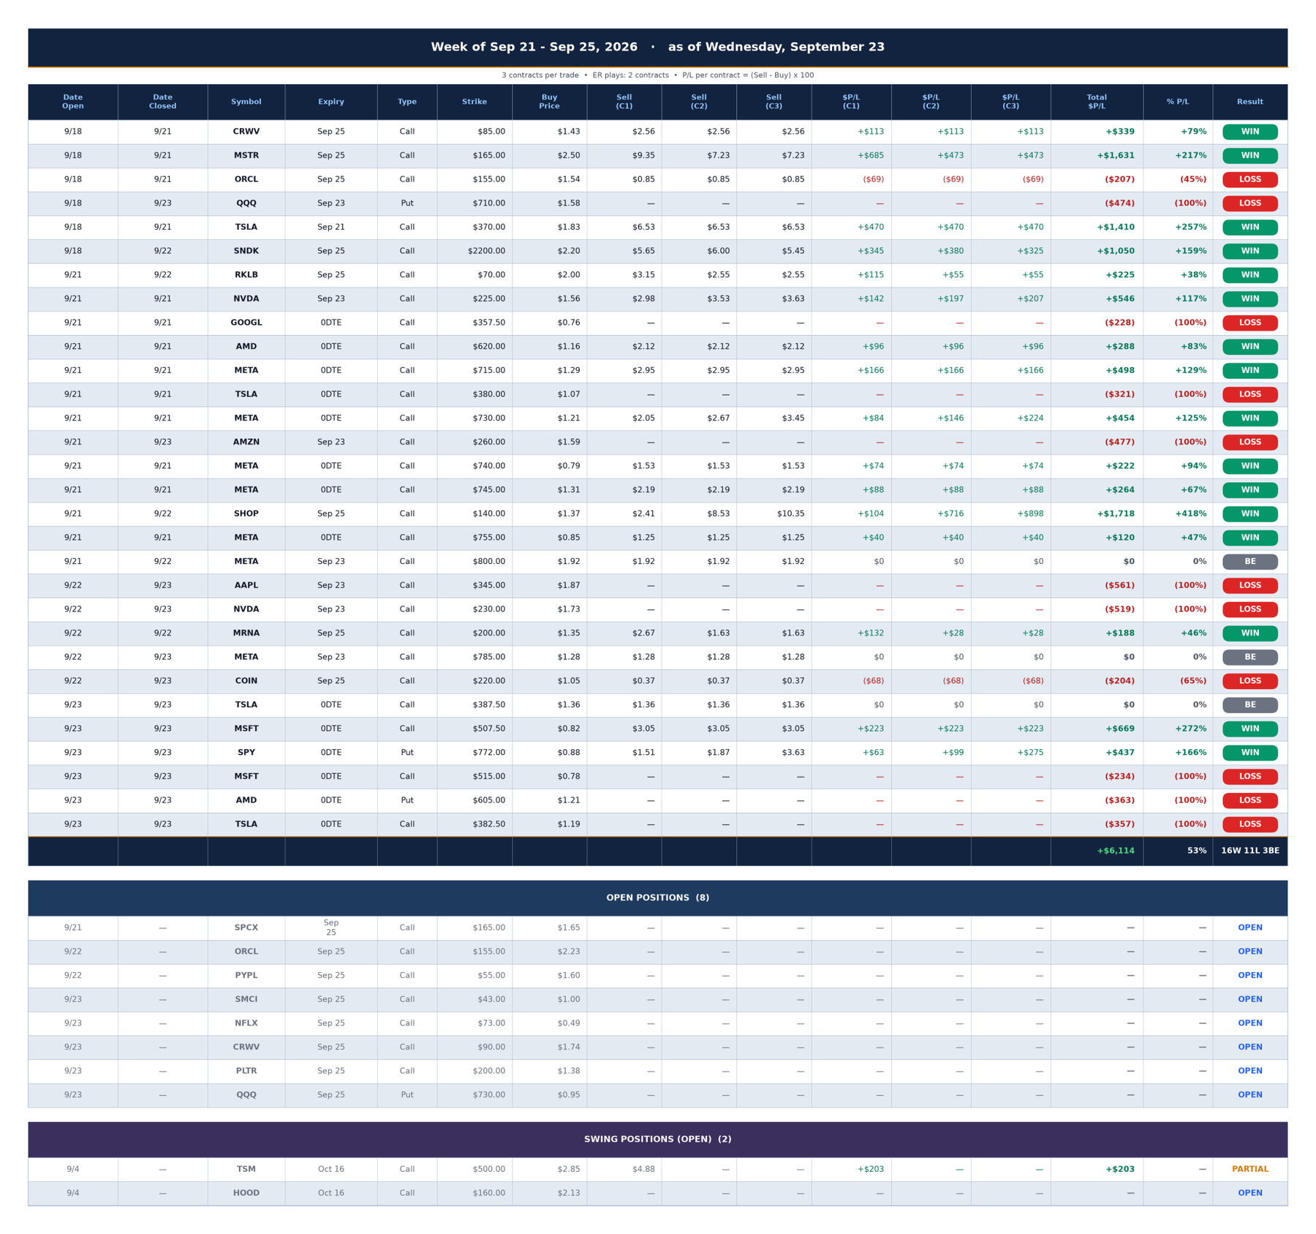Click the (65%) value in the COIN row
This screenshot has height=1234, width=1316.
coord(1193,681)
